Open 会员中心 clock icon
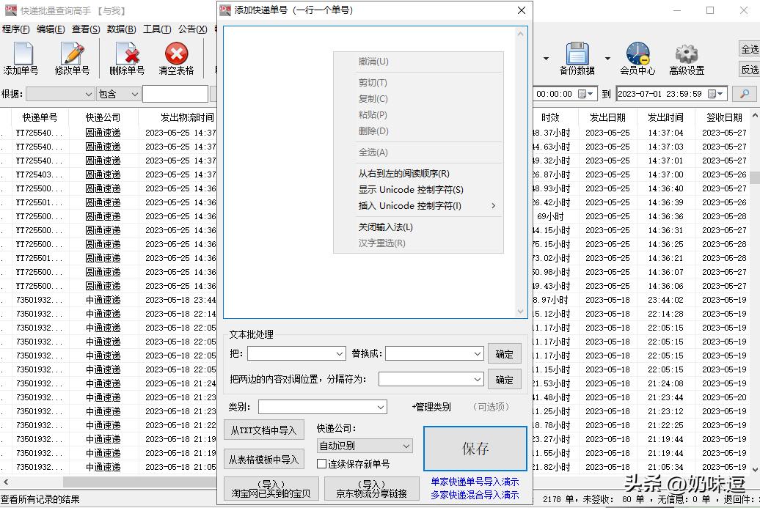The width and height of the screenshot is (760, 508). click(638, 54)
